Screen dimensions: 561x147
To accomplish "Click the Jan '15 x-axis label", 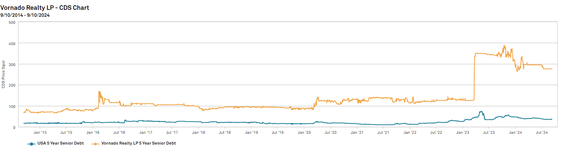I will [40, 132].
